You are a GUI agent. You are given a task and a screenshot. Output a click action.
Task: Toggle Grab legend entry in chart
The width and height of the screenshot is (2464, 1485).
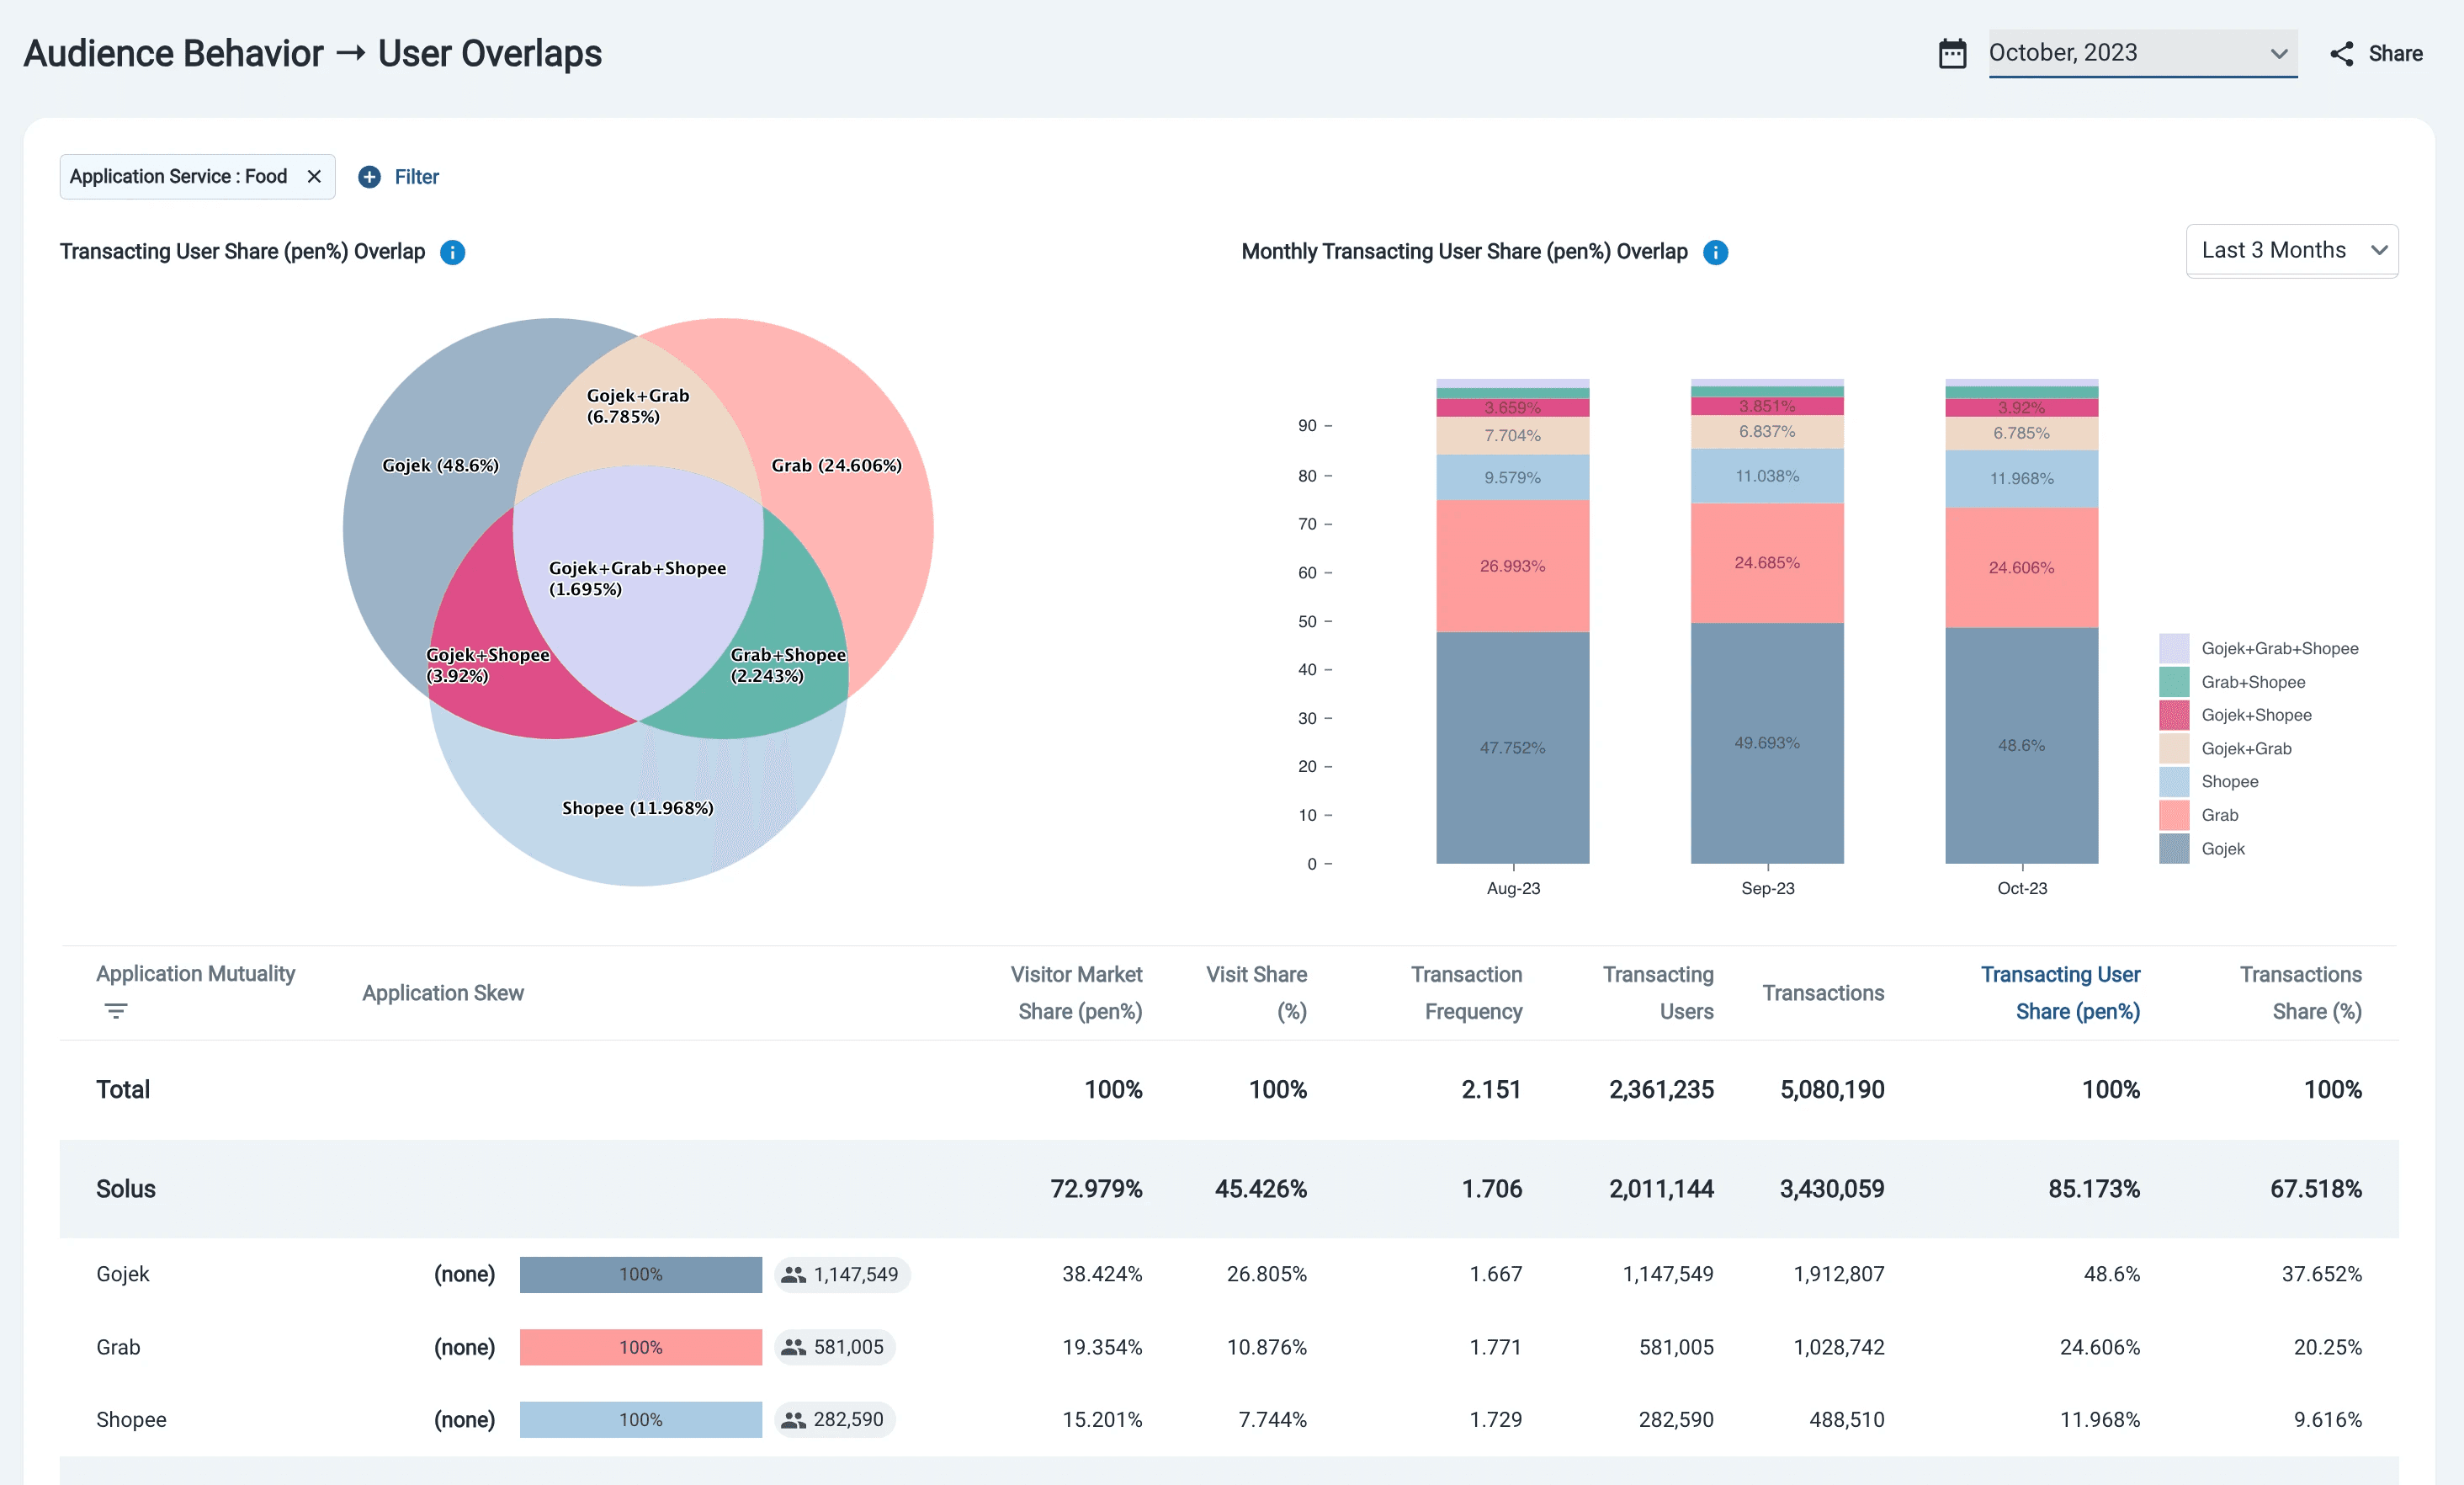[2198, 815]
